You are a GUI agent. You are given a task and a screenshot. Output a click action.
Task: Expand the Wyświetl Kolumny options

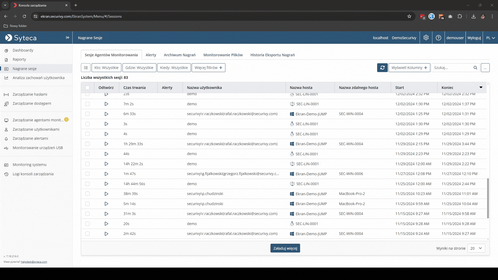(x=409, y=68)
